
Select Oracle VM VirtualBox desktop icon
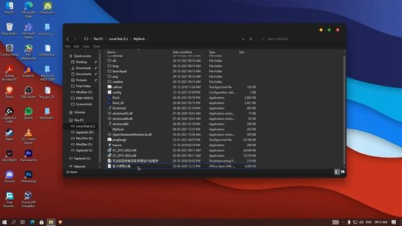[28, 200]
